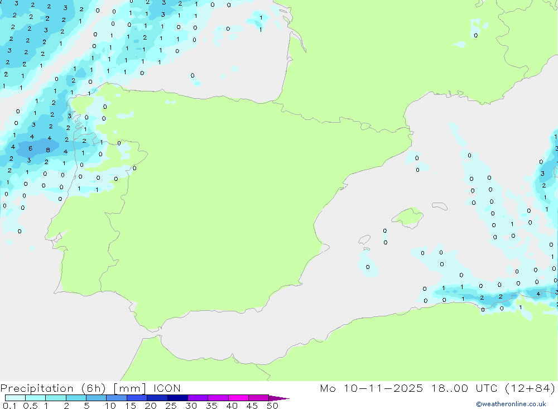
Task: Click the 25–30 mm purple legend swatch
Action: [177, 398]
